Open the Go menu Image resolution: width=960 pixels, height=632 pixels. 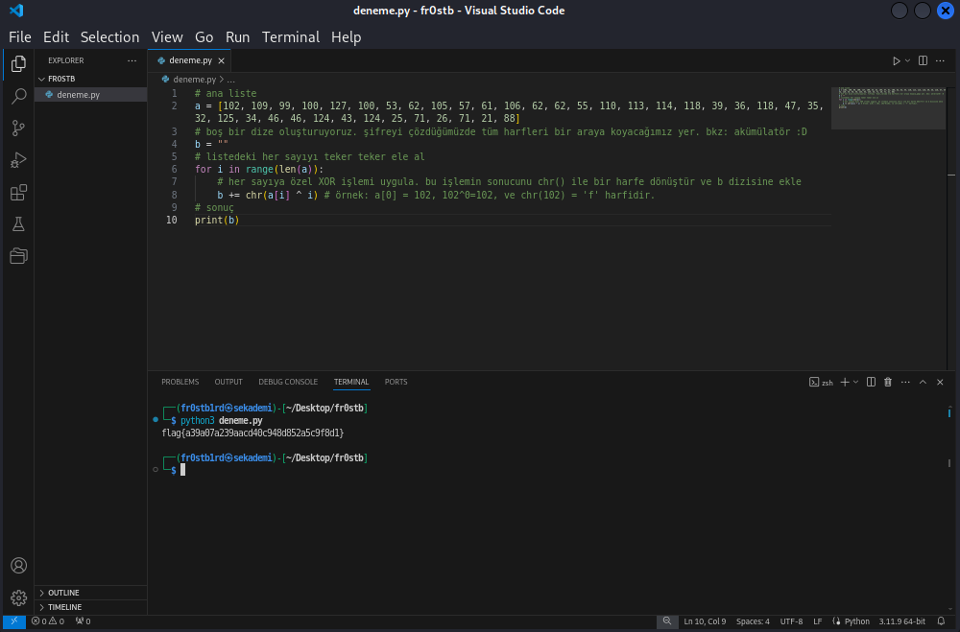tap(204, 36)
